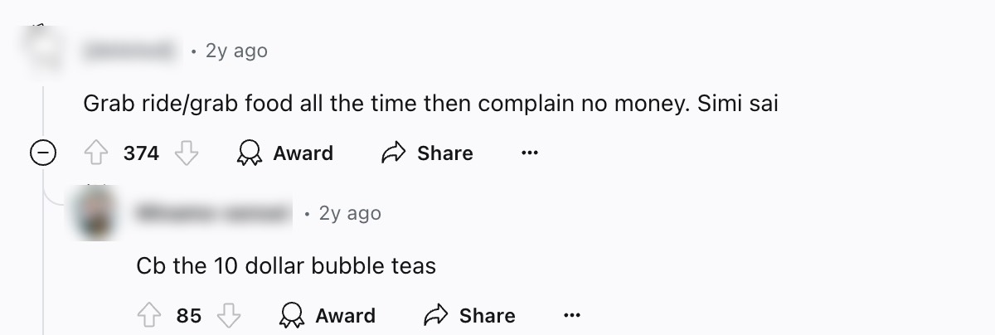Downvote the comment with 374 votes
Image resolution: width=995 pixels, height=335 pixels.
coord(187,153)
